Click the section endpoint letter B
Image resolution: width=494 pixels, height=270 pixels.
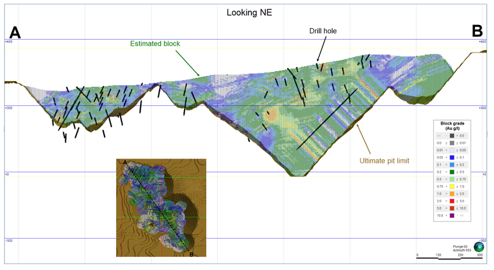477,31
